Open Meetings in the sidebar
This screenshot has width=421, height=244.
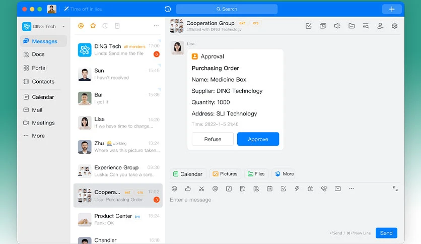click(x=39, y=123)
